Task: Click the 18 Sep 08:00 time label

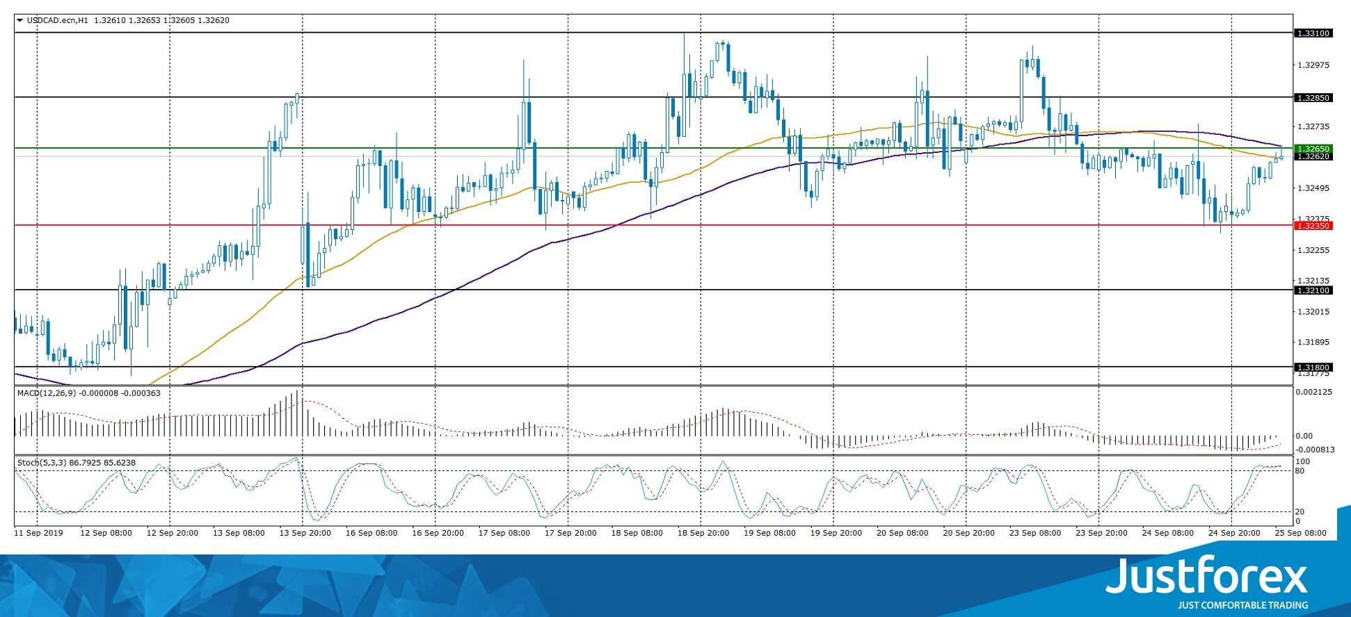Action: [x=637, y=533]
